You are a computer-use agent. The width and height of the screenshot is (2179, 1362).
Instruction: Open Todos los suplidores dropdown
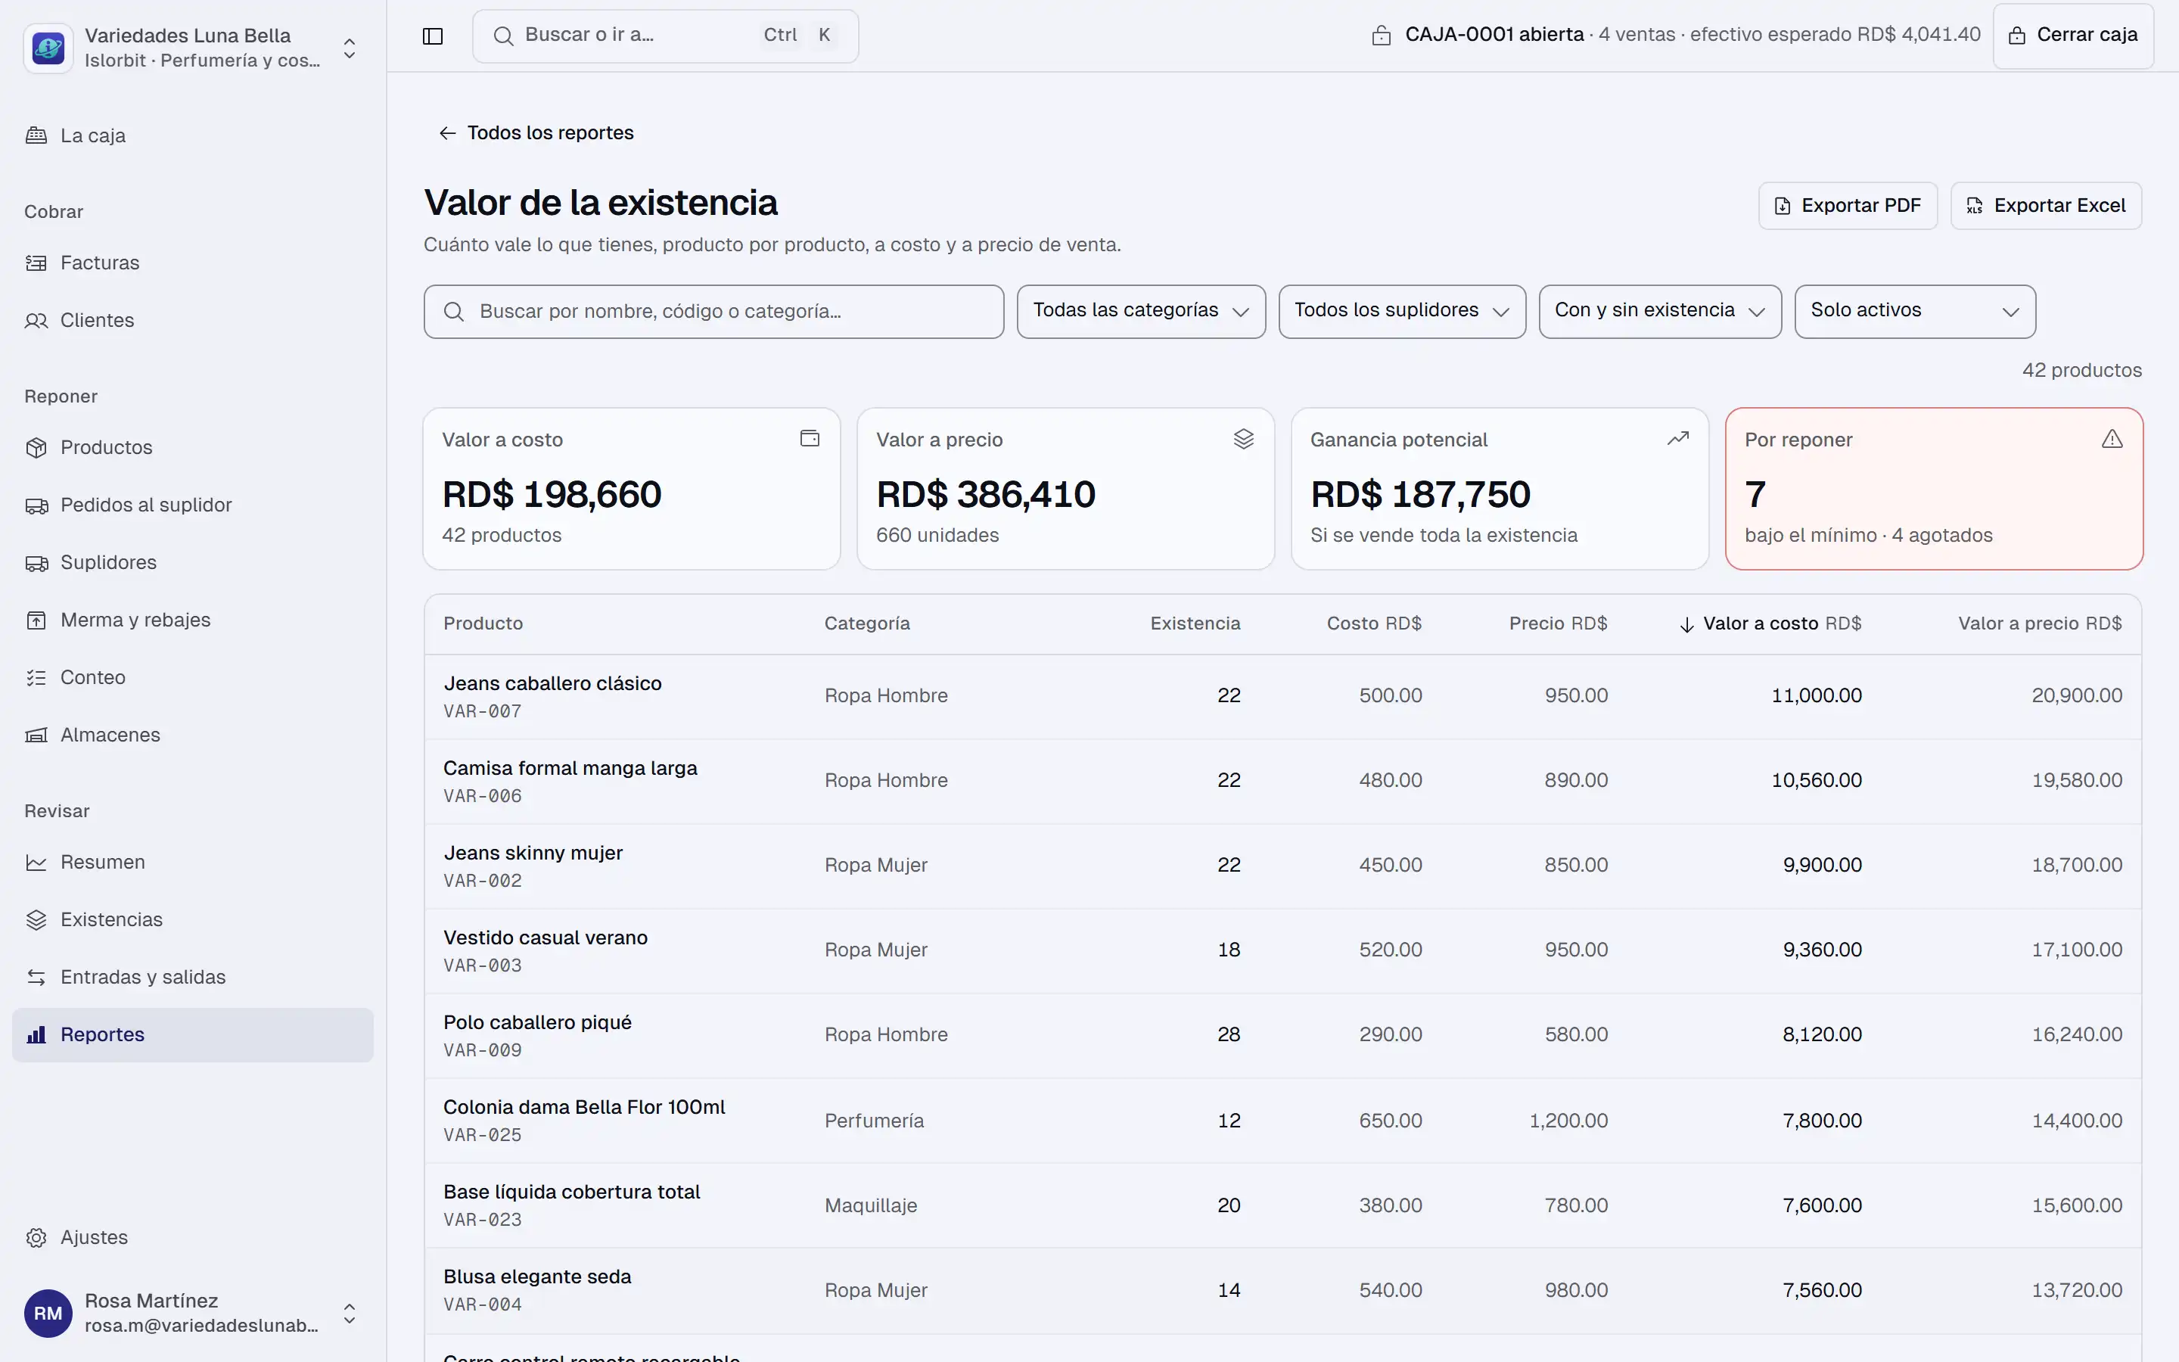pyautogui.click(x=1402, y=312)
